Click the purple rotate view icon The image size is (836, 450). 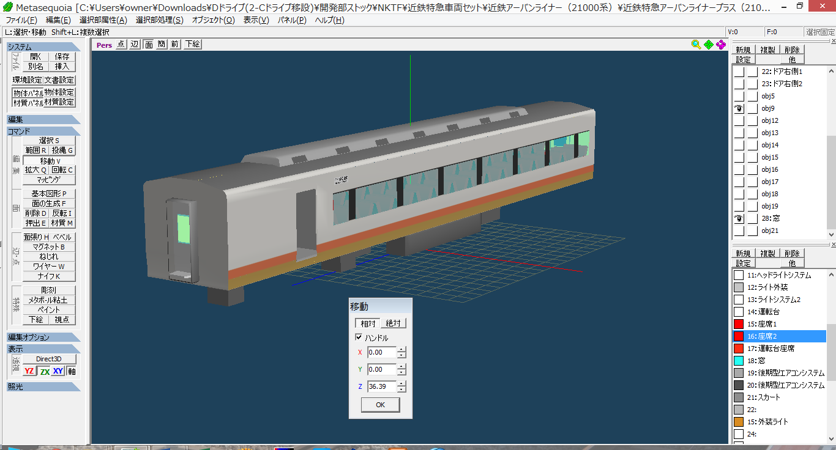721,44
